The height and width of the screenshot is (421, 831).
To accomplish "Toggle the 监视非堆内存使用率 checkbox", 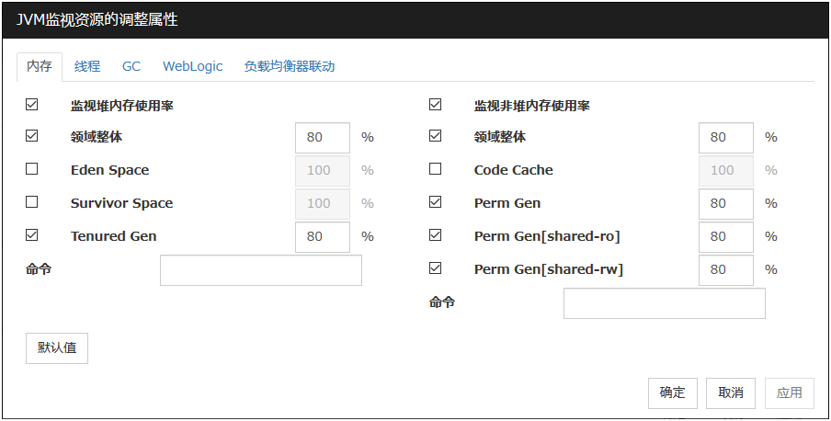I will pyautogui.click(x=436, y=105).
